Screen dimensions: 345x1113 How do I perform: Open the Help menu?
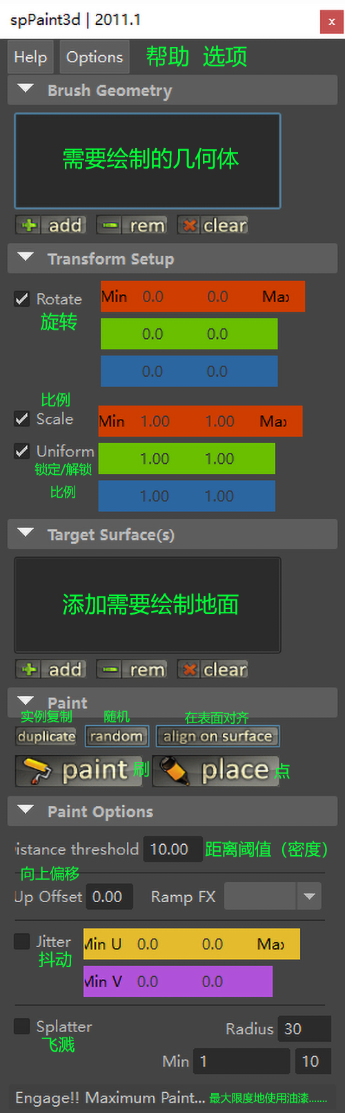[x=30, y=57]
